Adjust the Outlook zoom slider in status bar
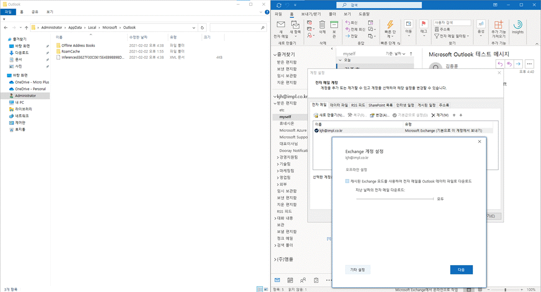The height and width of the screenshot is (292, 541). coord(505,290)
